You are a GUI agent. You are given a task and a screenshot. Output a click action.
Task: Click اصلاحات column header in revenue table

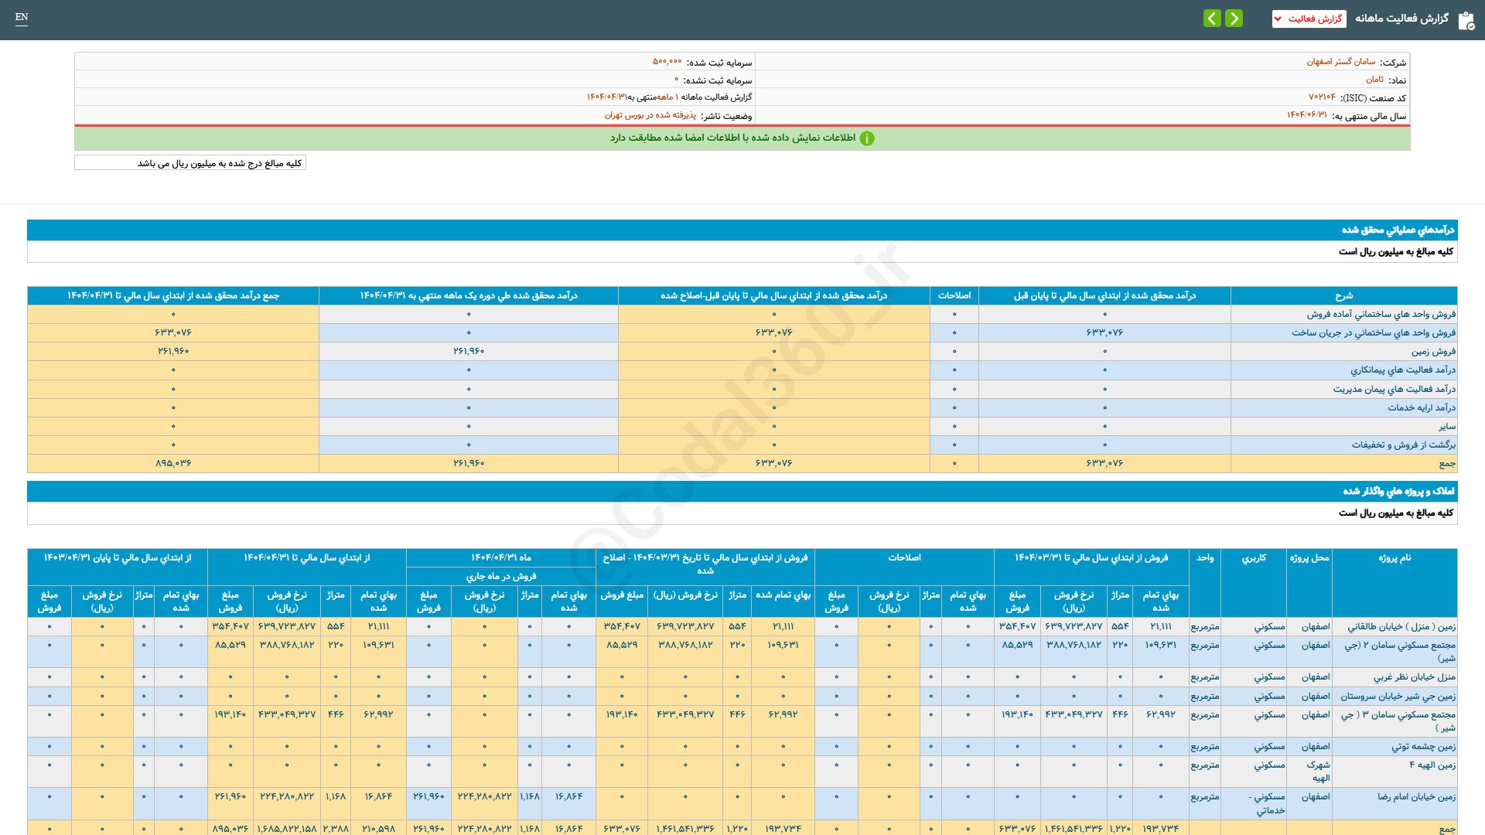tap(954, 296)
